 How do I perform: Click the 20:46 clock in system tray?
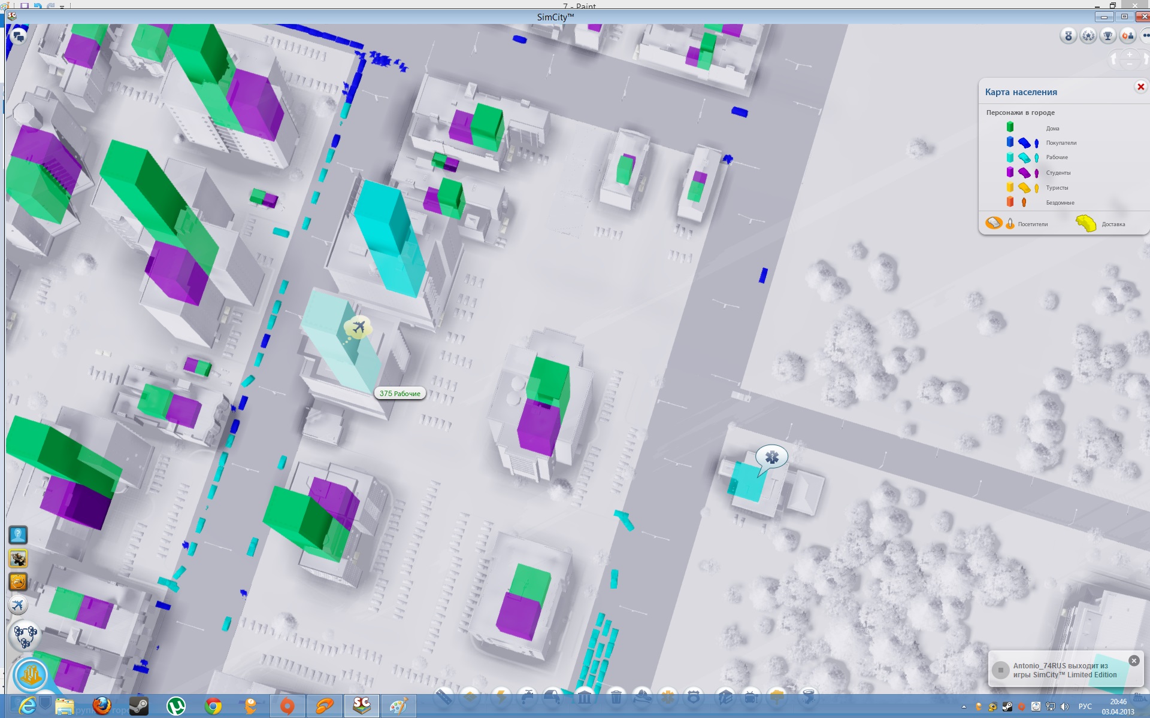(x=1118, y=702)
